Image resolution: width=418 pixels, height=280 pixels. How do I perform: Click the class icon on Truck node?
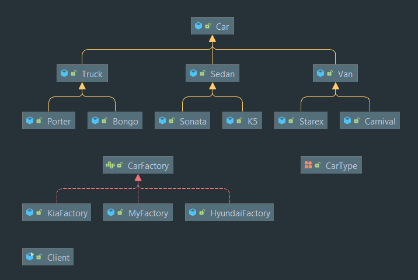click(64, 73)
